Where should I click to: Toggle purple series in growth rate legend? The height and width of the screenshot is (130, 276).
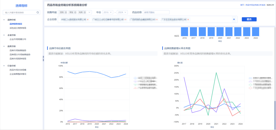click(x=260, y=81)
